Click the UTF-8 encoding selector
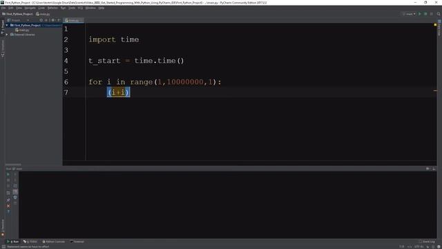 point(419,247)
